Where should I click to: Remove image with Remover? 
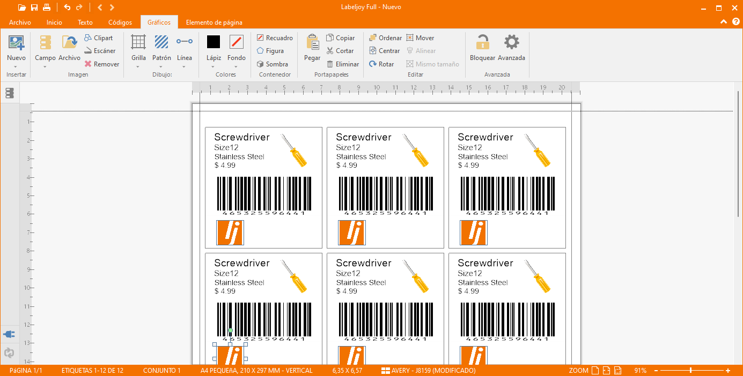[102, 64]
